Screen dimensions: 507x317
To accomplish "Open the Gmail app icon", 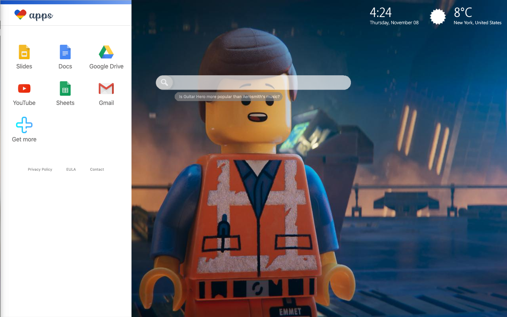I will [106, 88].
